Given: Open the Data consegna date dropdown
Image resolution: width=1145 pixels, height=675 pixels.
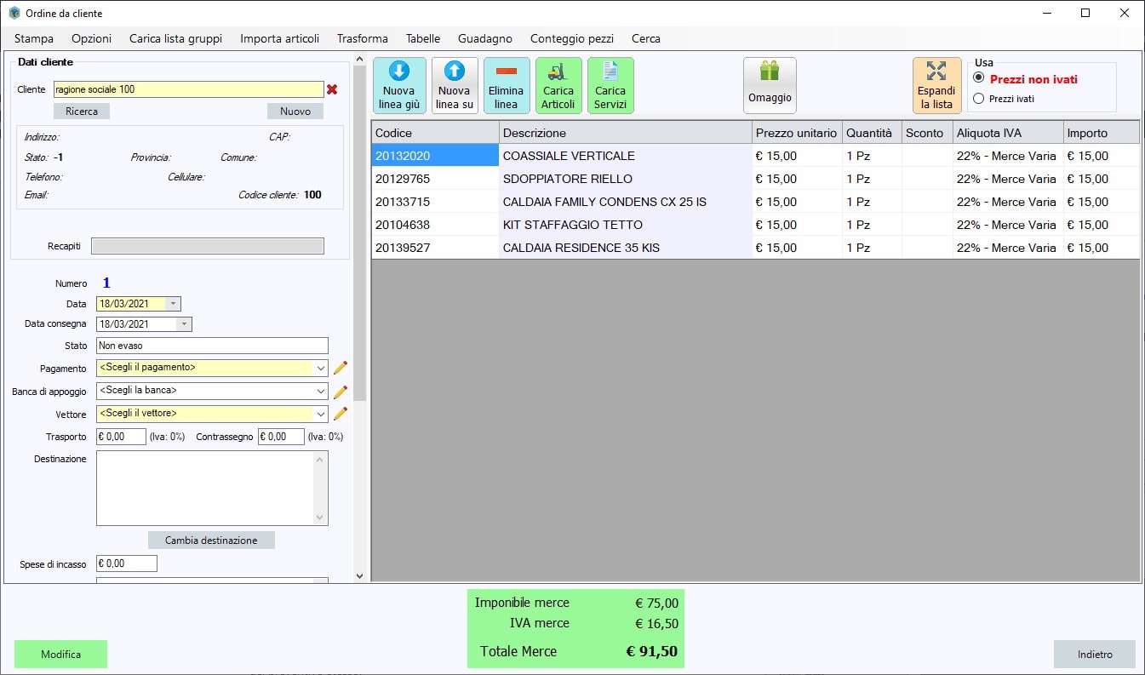Looking at the screenshot, I should tap(184, 324).
